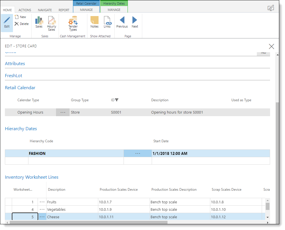
Task: Click the Calendar Type column header
Action: point(28,100)
